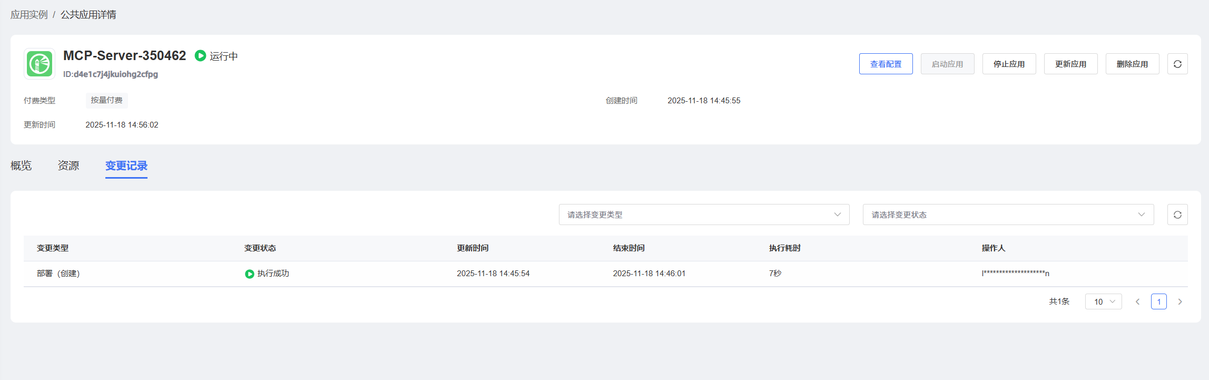Click the end time 2025-11-18 14:46:01
1209x380 pixels.
point(649,274)
